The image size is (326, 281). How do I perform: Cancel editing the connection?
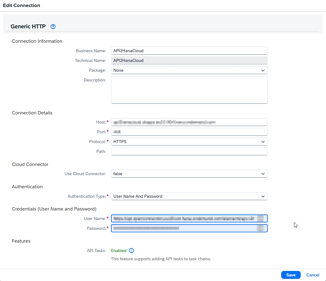pyautogui.click(x=313, y=275)
